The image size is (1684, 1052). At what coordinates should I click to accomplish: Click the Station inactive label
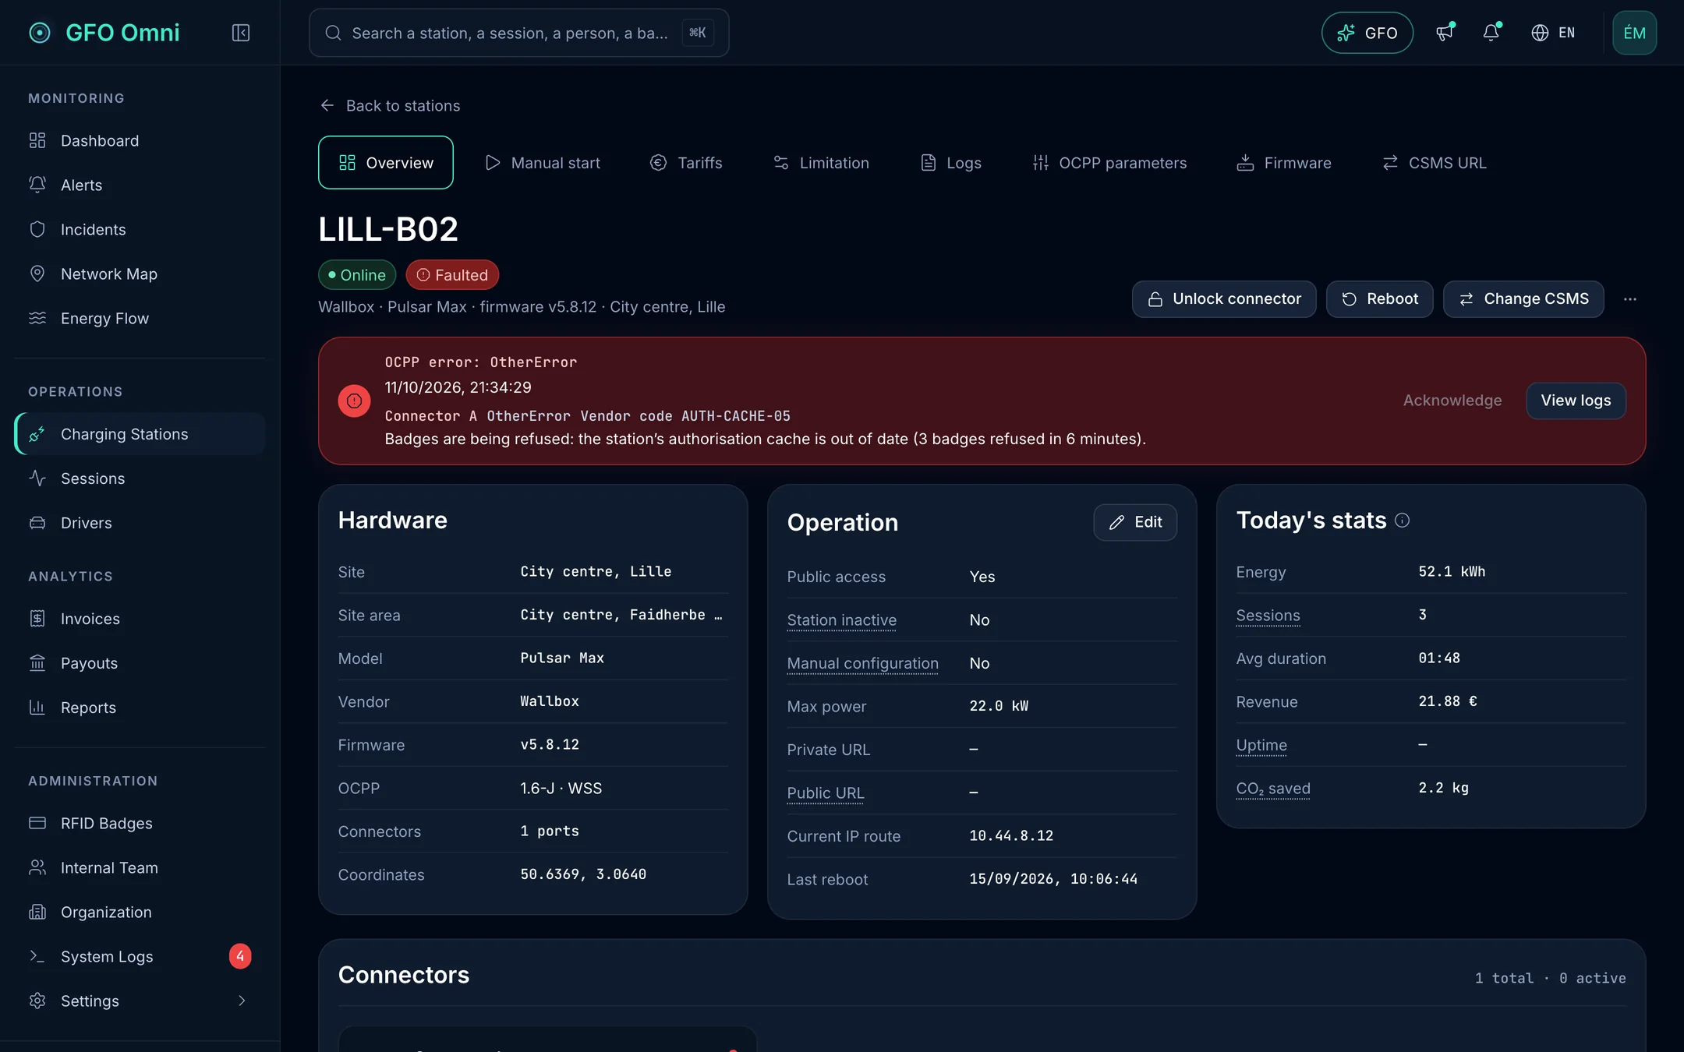tap(842, 620)
